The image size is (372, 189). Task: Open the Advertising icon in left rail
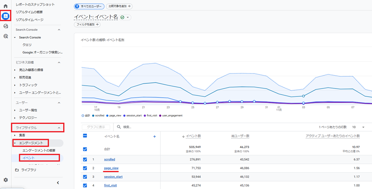point(6,36)
